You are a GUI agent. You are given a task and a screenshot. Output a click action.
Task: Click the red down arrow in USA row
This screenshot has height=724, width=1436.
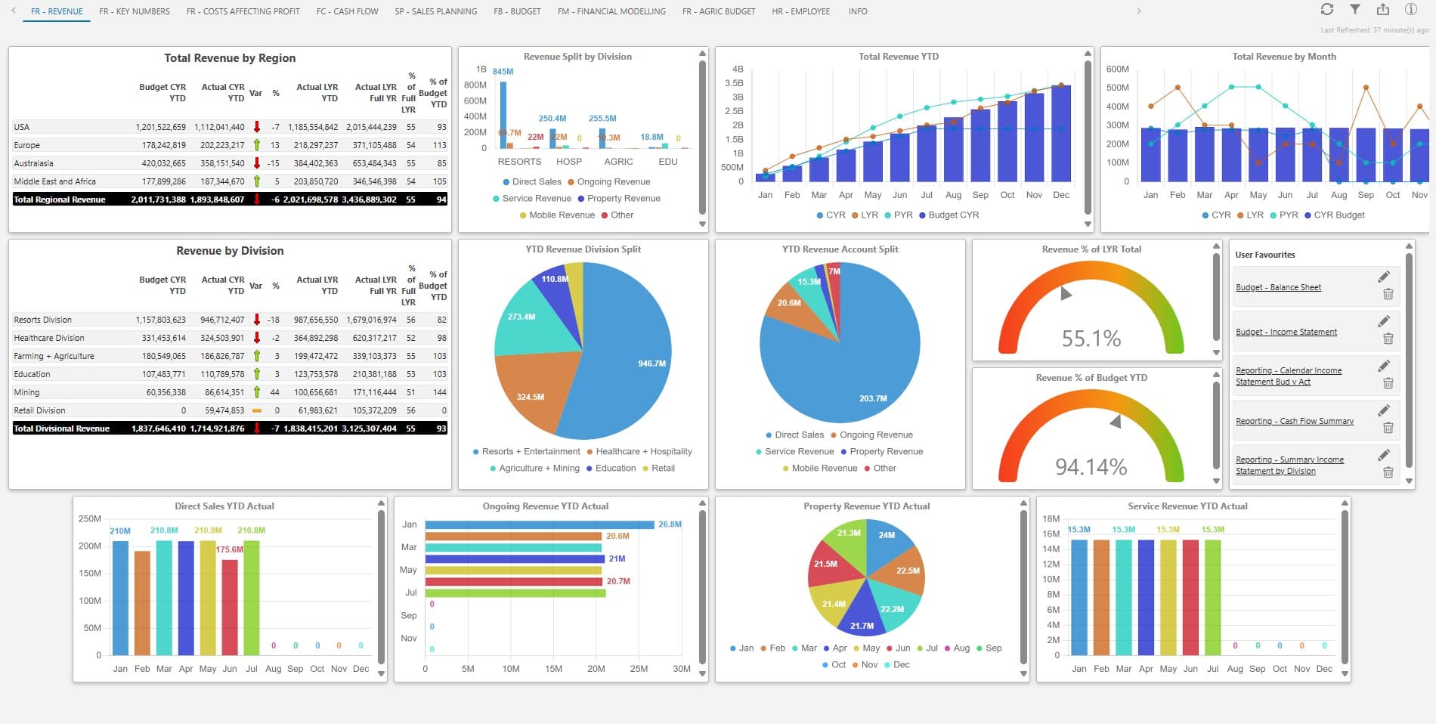tap(257, 127)
